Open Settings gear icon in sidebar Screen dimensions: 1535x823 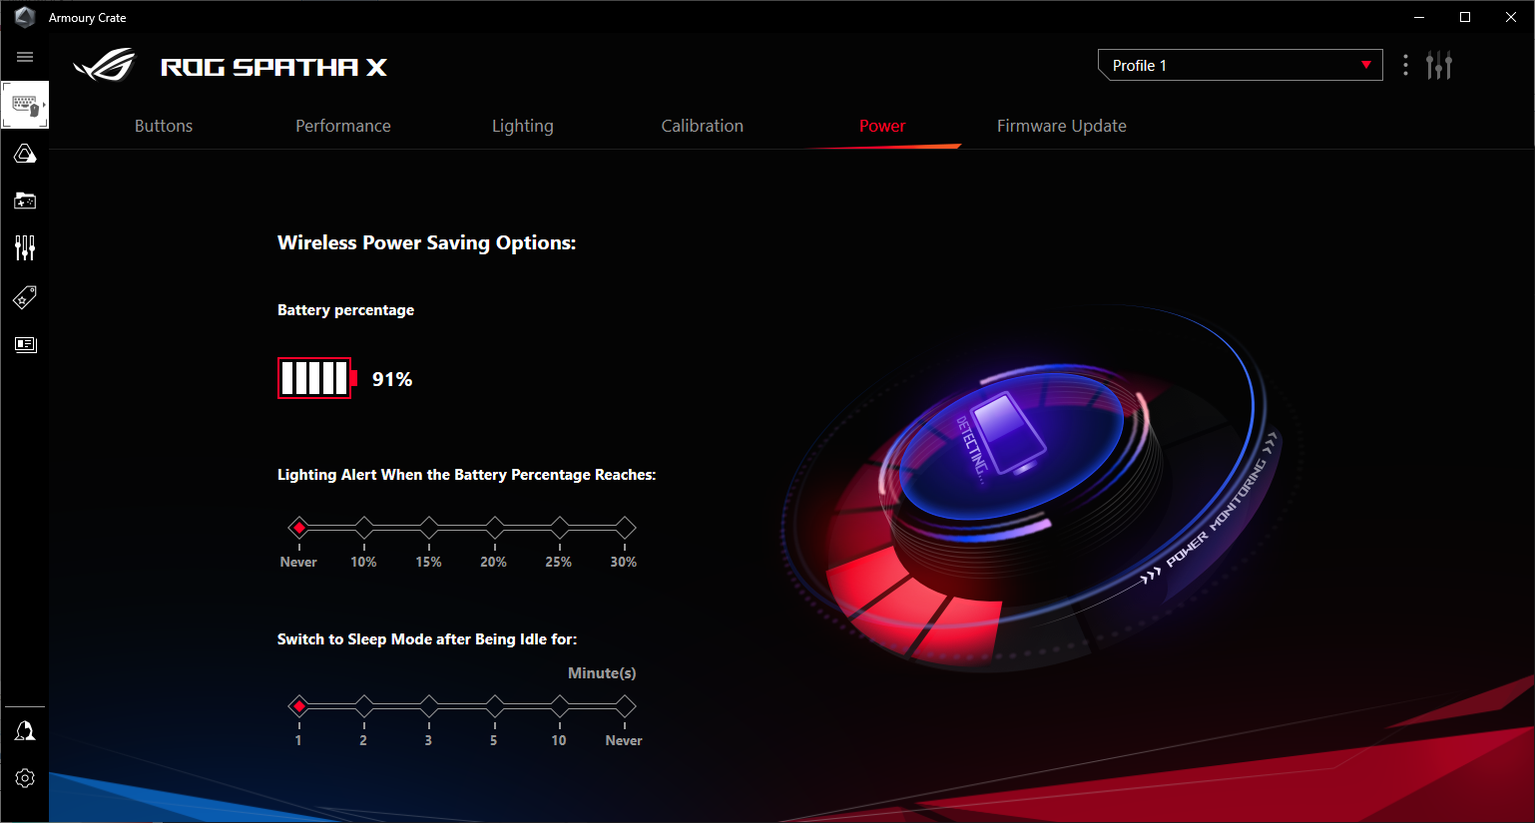point(25,778)
